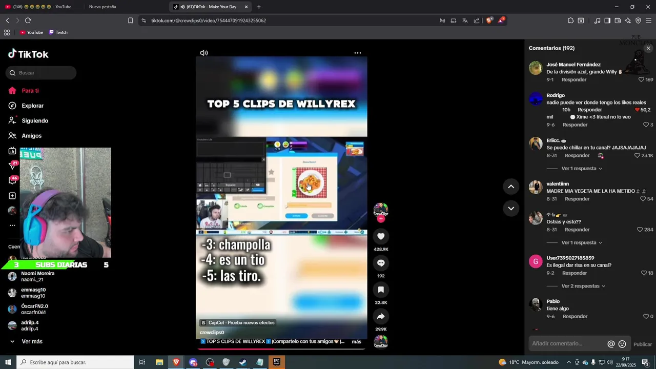The width and height of the screenshot is (656, 369).
Task: Open Brave VPN shield icon
Action: pos(638,20)
